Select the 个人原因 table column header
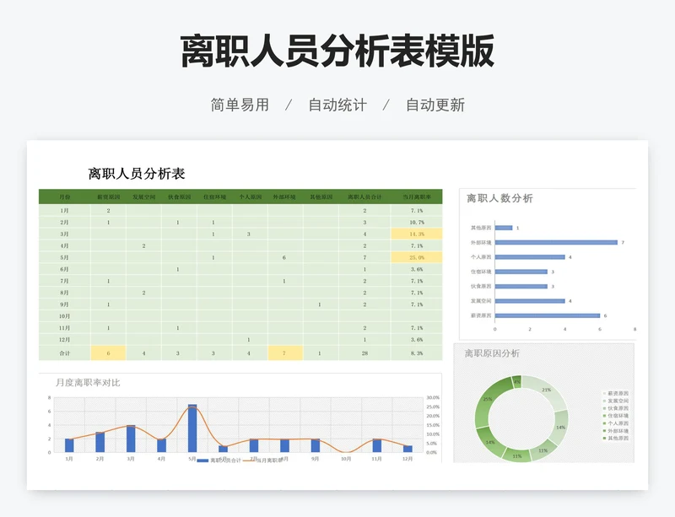 coord(250,197)
